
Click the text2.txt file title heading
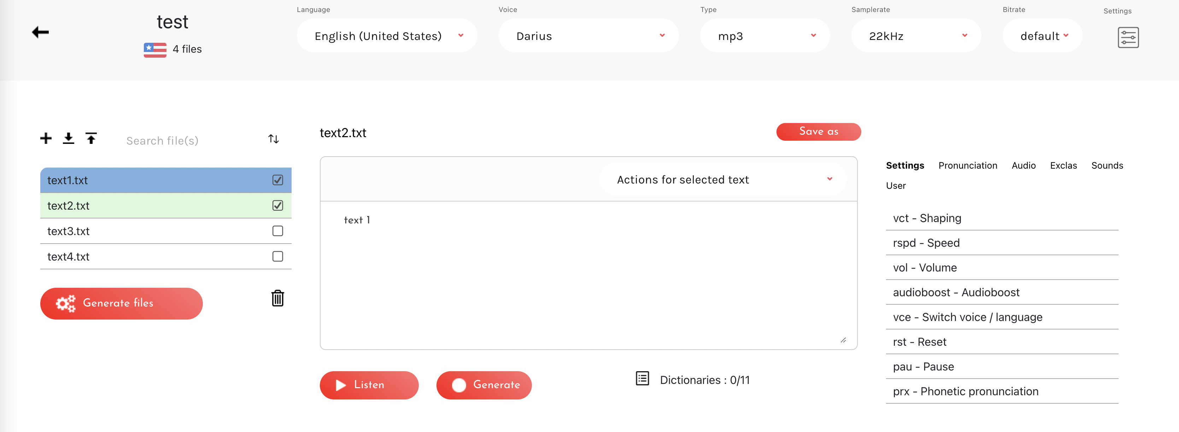pos(343,133)
